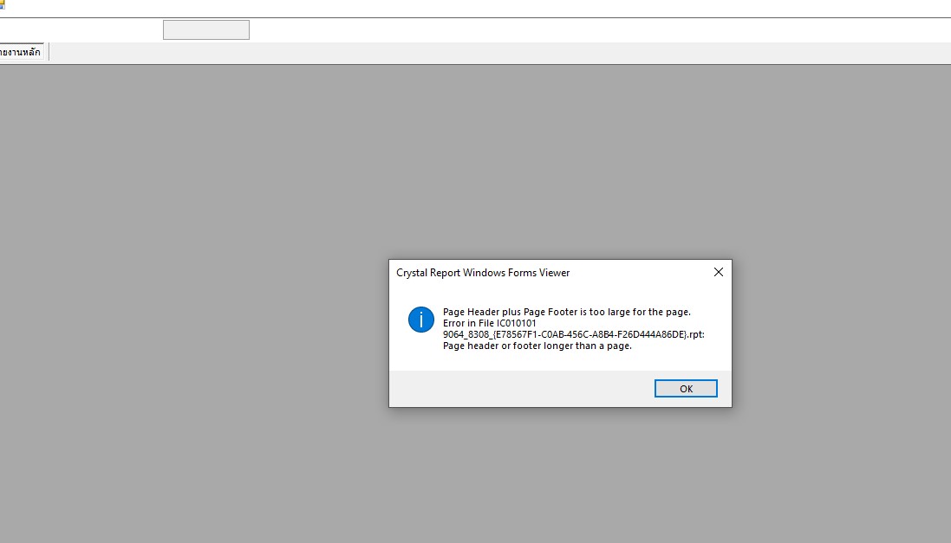Image resolution: width=951 pixels, height=543 pixels.
Task: Select the Thai main report tab
Action: coord(22,52)
